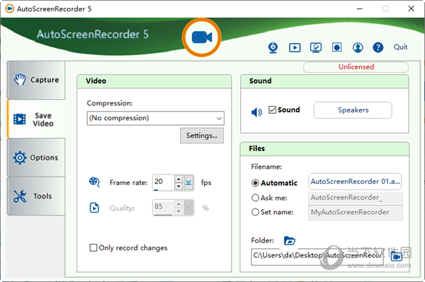The height and width of the screenshot is (282, 425).
Task: Click the AutoScreenRecorder title bar app icon
Action: click(9, 9)
